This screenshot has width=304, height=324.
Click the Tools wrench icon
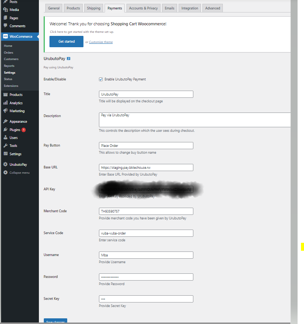[x=6, y=145]
